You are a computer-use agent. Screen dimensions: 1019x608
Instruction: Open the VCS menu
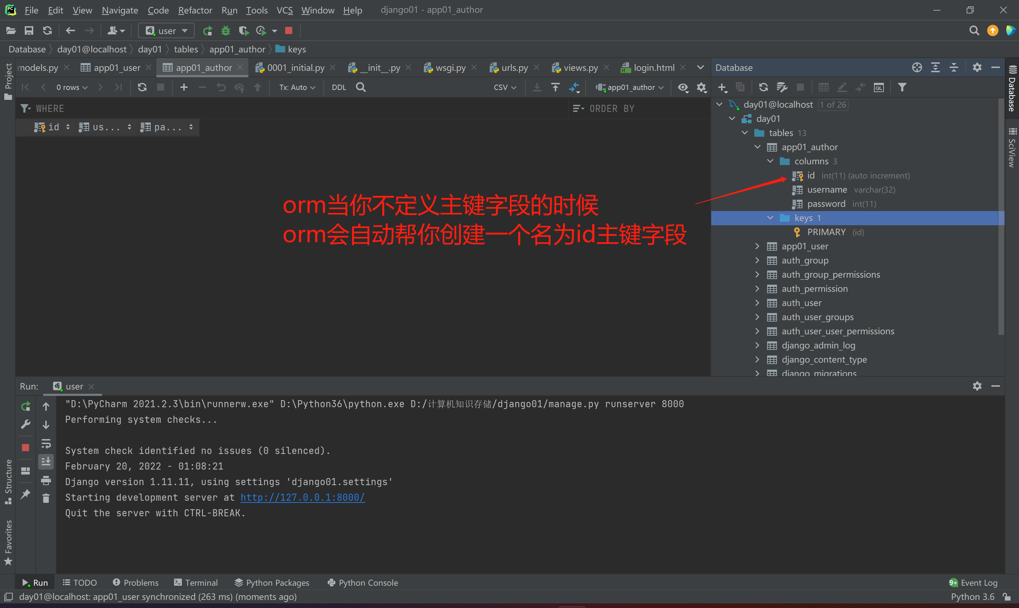tap(284, 10)
